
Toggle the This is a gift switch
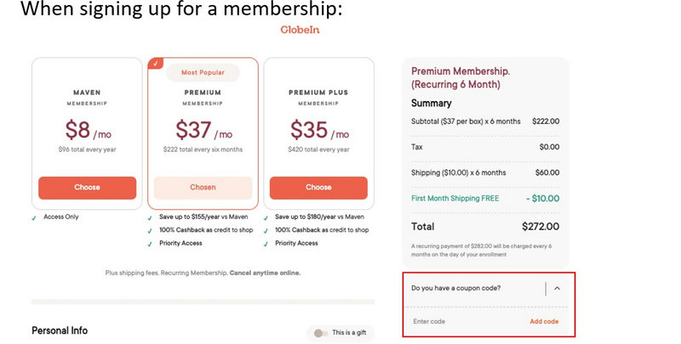click(x=320, y=332)
